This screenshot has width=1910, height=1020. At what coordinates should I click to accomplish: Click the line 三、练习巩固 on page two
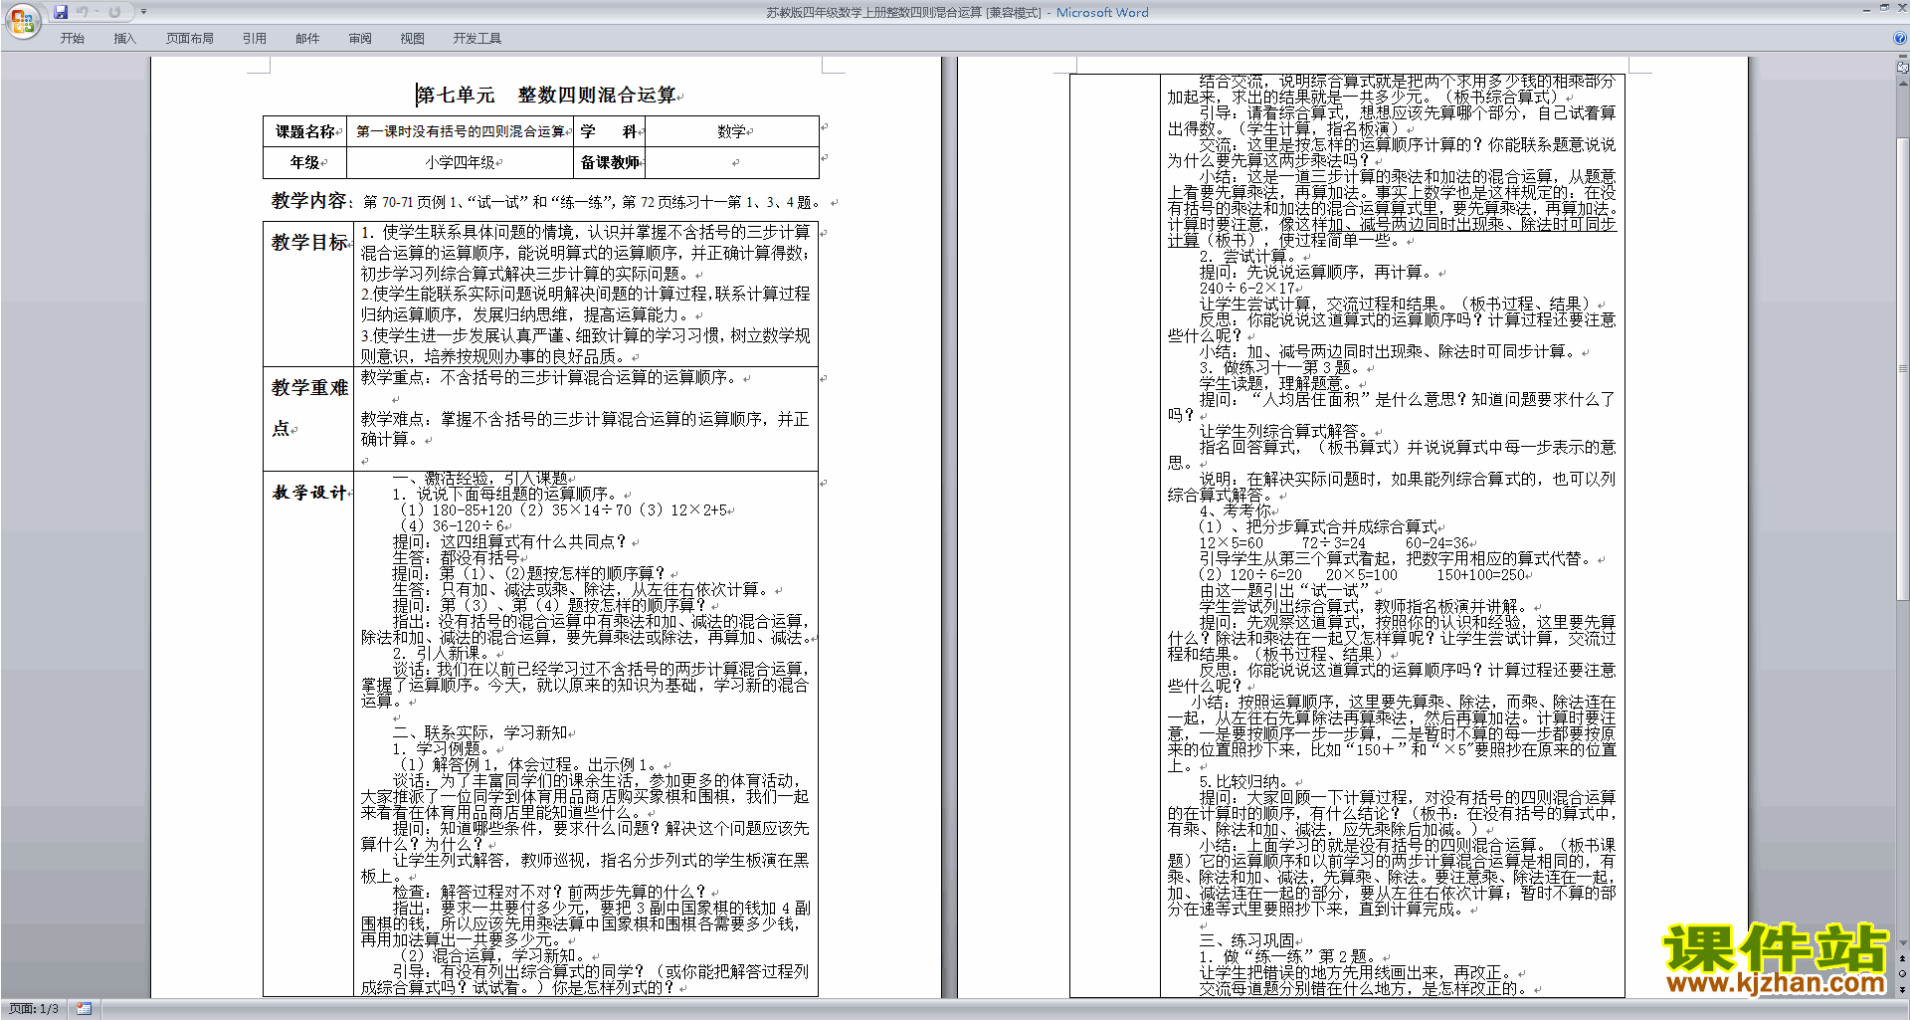pyautogui.click(x=1247, y=940)
